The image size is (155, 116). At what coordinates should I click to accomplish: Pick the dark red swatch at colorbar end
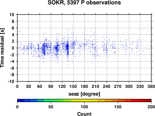click(148, 101)
